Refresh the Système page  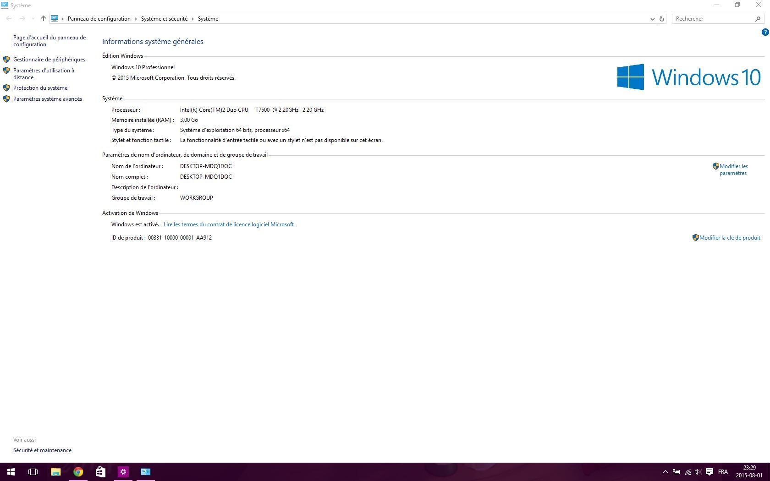[661, 19]
